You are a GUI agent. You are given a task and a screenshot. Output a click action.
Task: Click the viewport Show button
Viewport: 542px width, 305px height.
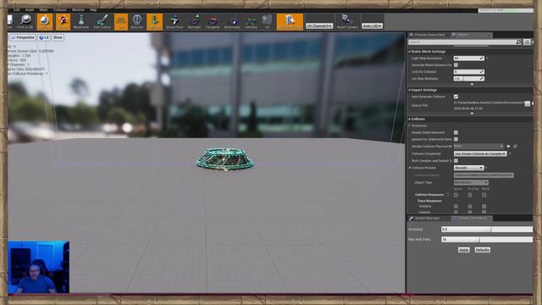click(x=58, y=37)
